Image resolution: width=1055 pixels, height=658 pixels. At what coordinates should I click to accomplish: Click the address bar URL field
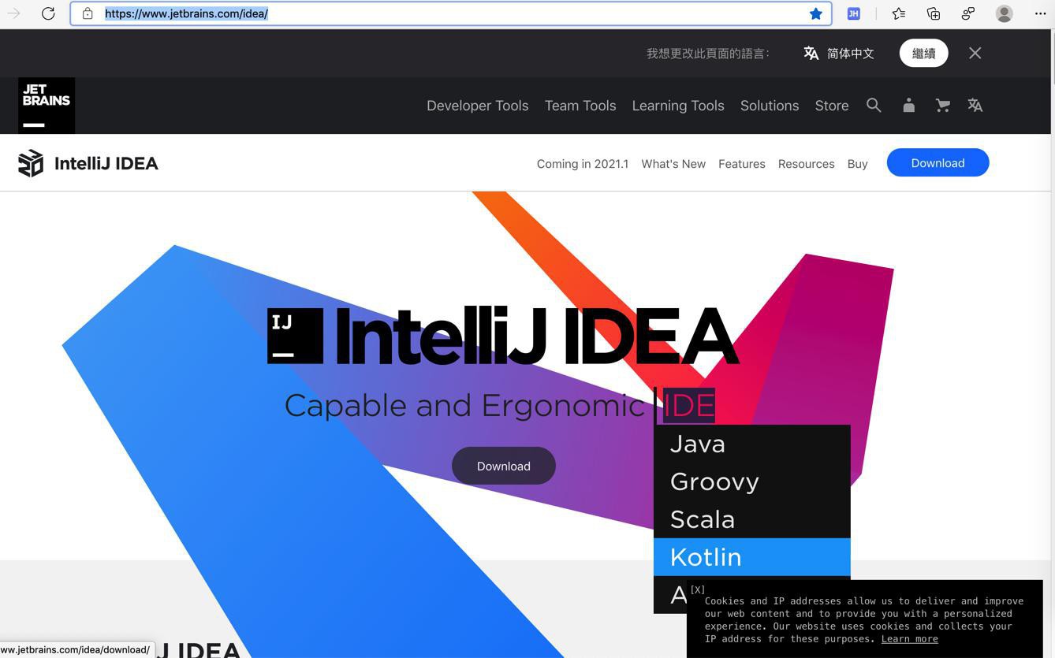click(451, 13)
